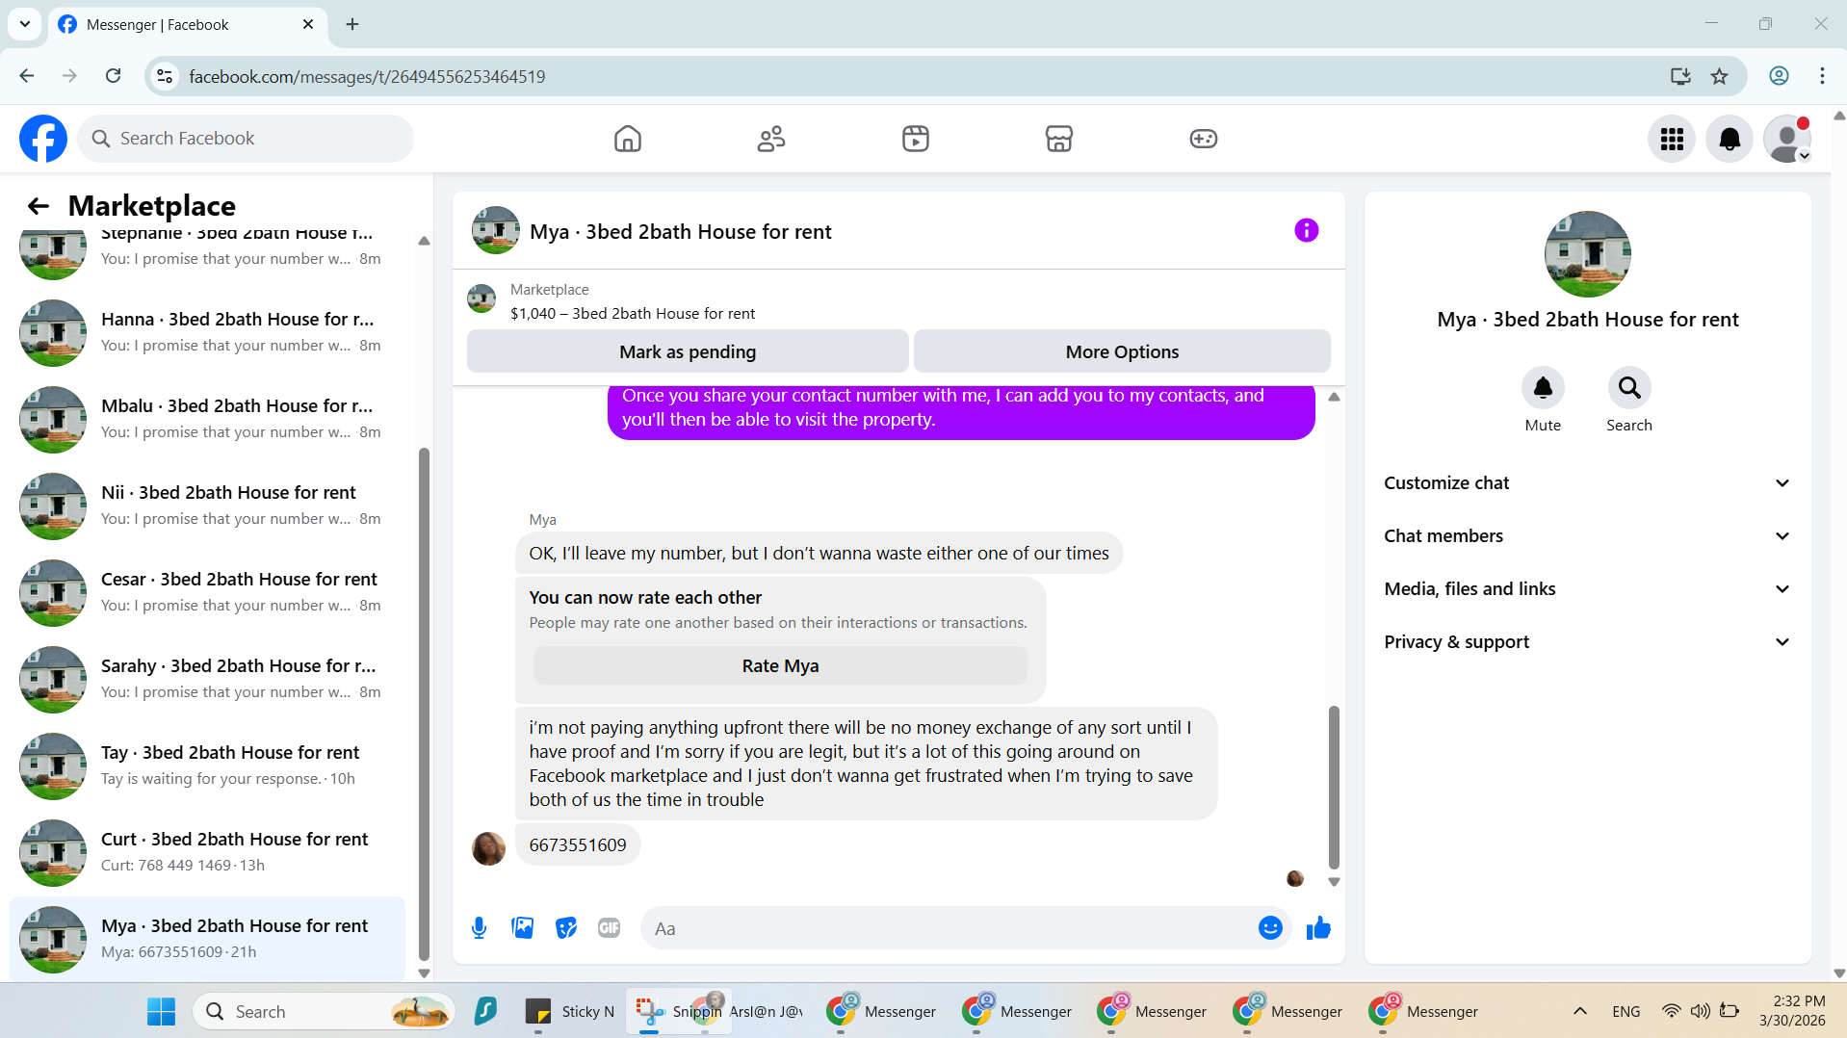Choose a GIF icon
Viewport: 1847px width, 1038px height.
coord(610,928)
